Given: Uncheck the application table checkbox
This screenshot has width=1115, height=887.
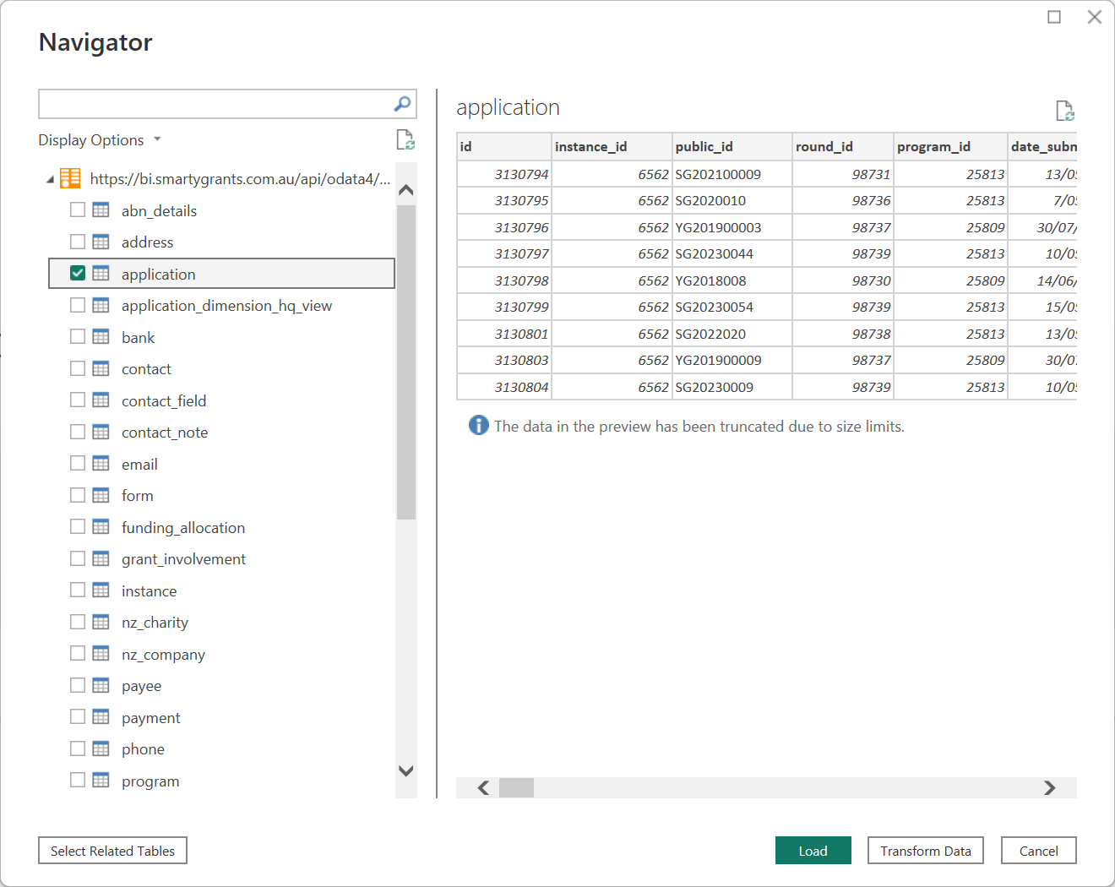Looking at the screenshot, I should pos(78,274).
